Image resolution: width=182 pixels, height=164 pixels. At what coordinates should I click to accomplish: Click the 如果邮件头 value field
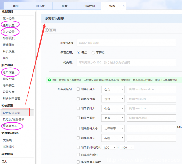click(x=151, y=138)
